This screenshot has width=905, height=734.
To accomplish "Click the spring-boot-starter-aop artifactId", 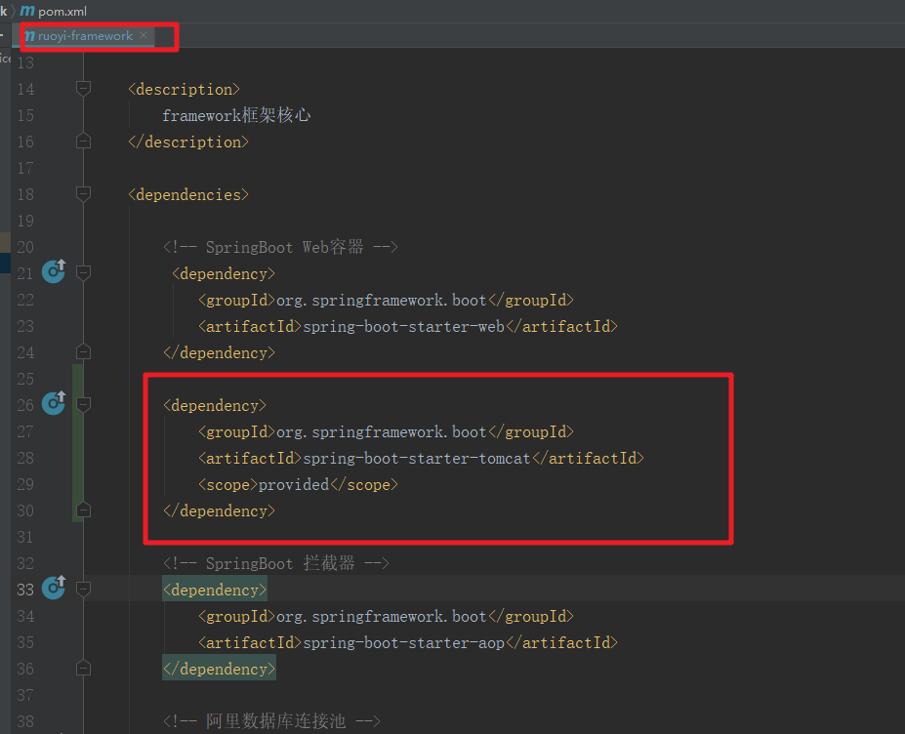I will (x=408, y=643).
